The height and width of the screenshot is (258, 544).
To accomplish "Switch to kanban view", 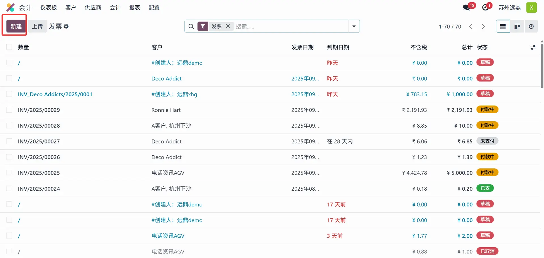I will 517,26.
